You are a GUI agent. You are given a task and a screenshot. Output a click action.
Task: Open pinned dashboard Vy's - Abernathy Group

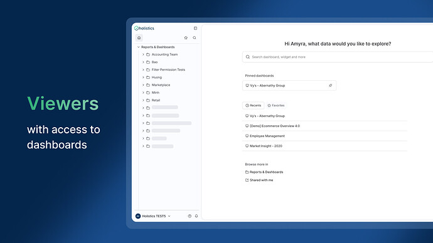[289, 85]
